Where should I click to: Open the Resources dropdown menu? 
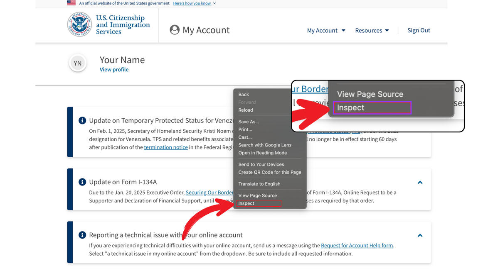pyautogui.click(x=372, y=30)
